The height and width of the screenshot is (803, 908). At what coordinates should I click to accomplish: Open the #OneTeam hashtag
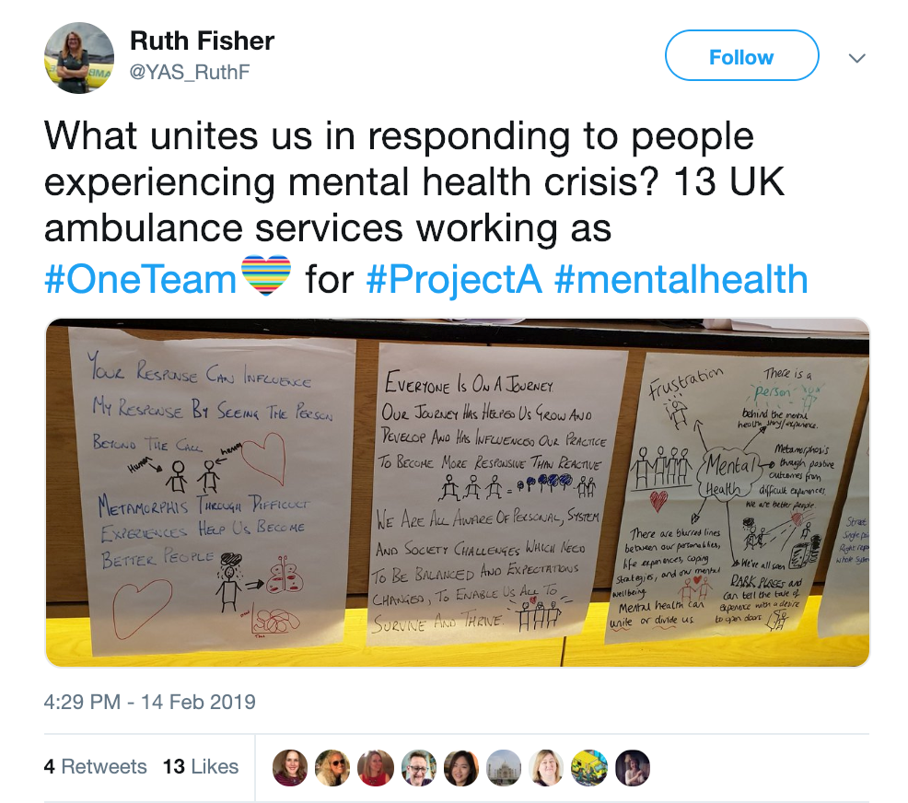140,279
